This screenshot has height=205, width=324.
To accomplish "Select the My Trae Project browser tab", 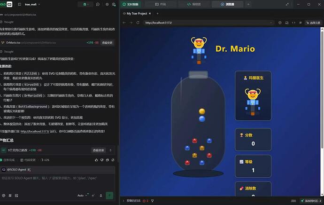I will [137, 14].
